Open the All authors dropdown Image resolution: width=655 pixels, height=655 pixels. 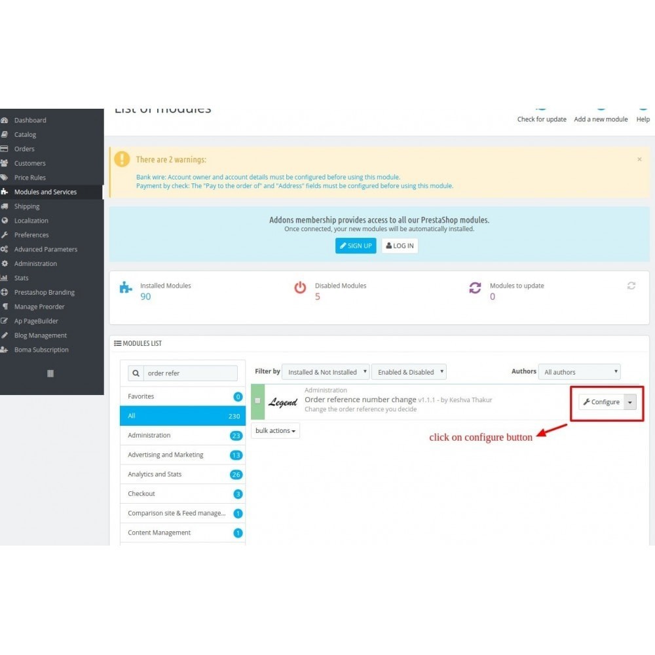(x=580, y=372)
